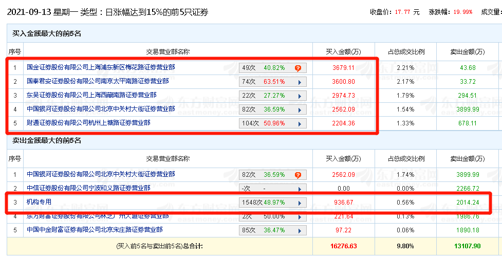Viewport: 502px width, 257px height.
Task: Click sell amount 1890.18
Action: point(468,230)
